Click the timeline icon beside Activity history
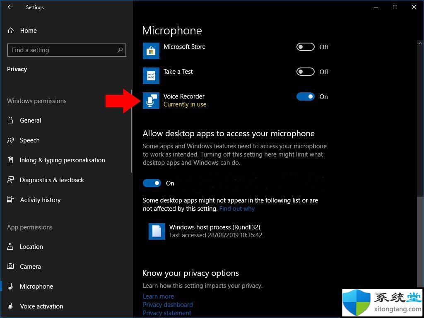424x318 pixels. pyautogui.click(x=10, y=200)
